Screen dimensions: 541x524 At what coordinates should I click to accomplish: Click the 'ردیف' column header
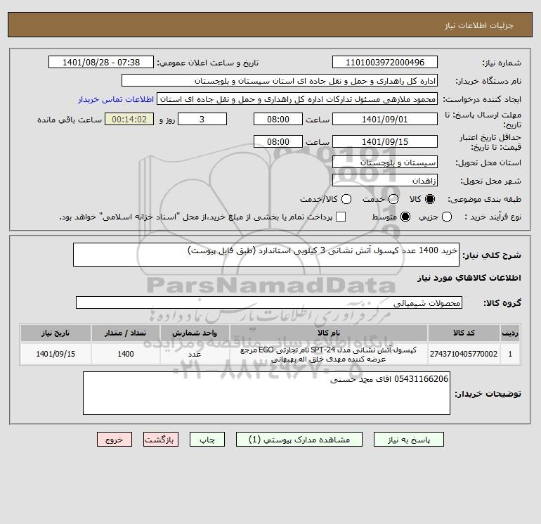click(510, 333)
